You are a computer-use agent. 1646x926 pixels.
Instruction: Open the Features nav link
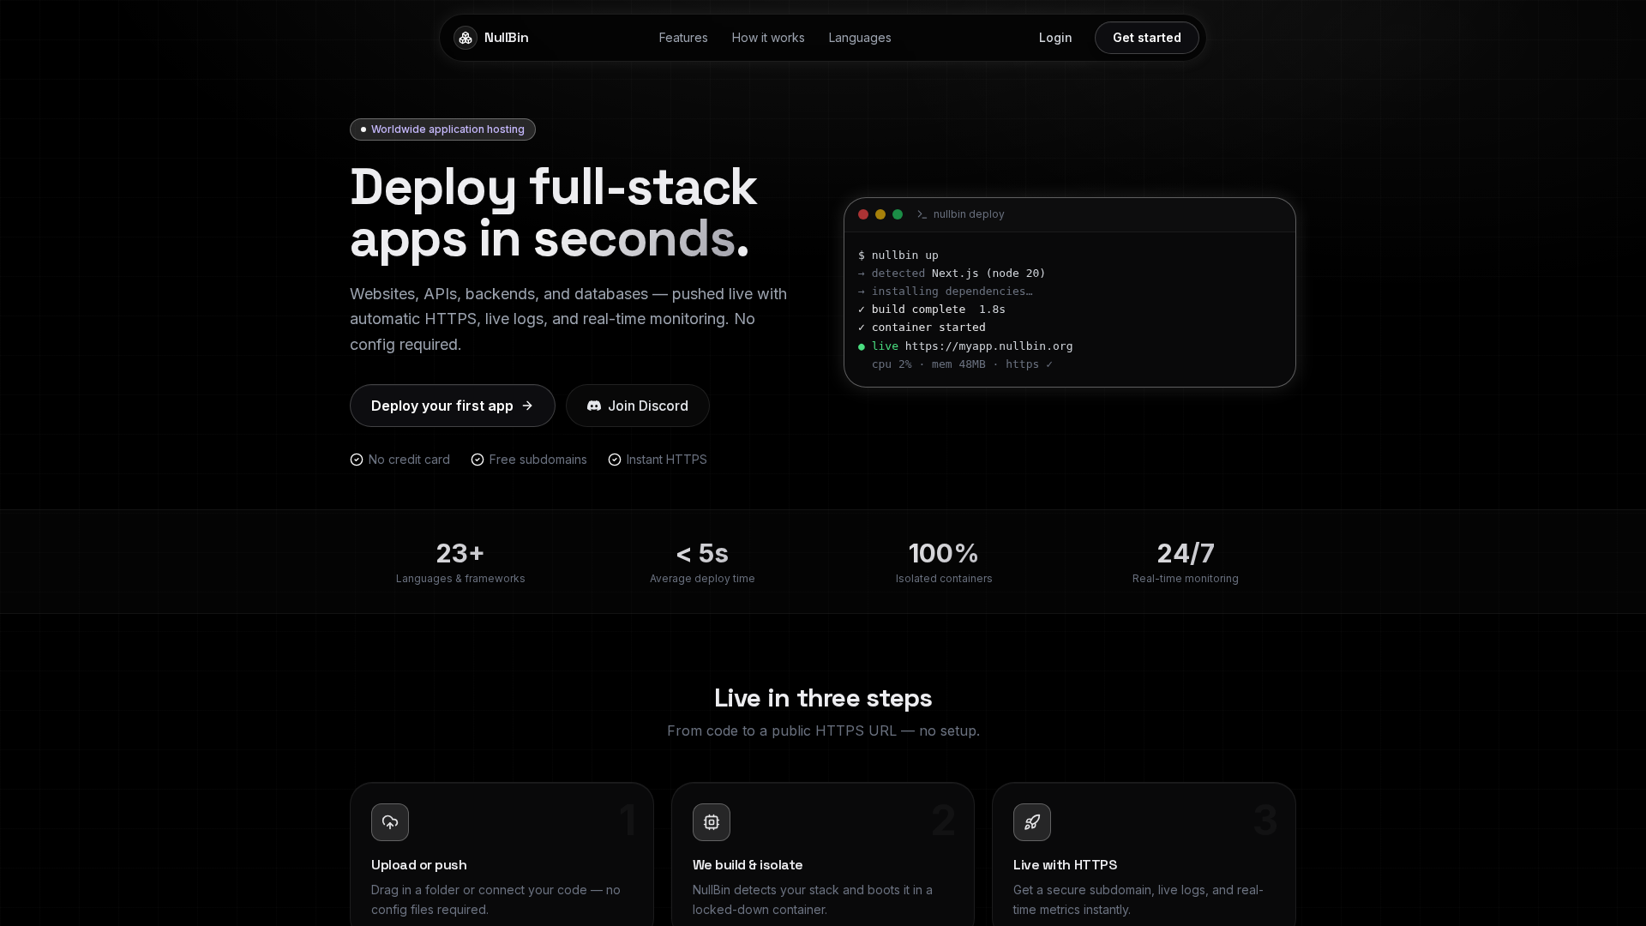(683, 38)
